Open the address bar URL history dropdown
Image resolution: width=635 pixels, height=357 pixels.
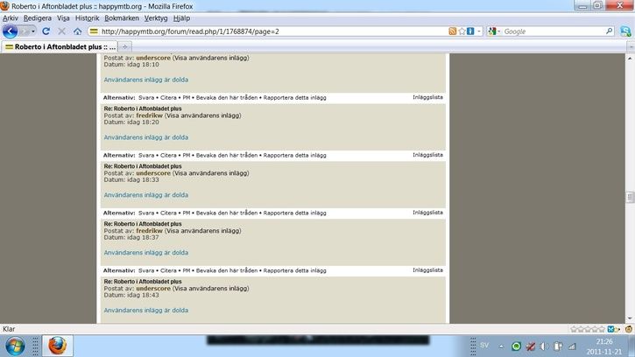479,31
